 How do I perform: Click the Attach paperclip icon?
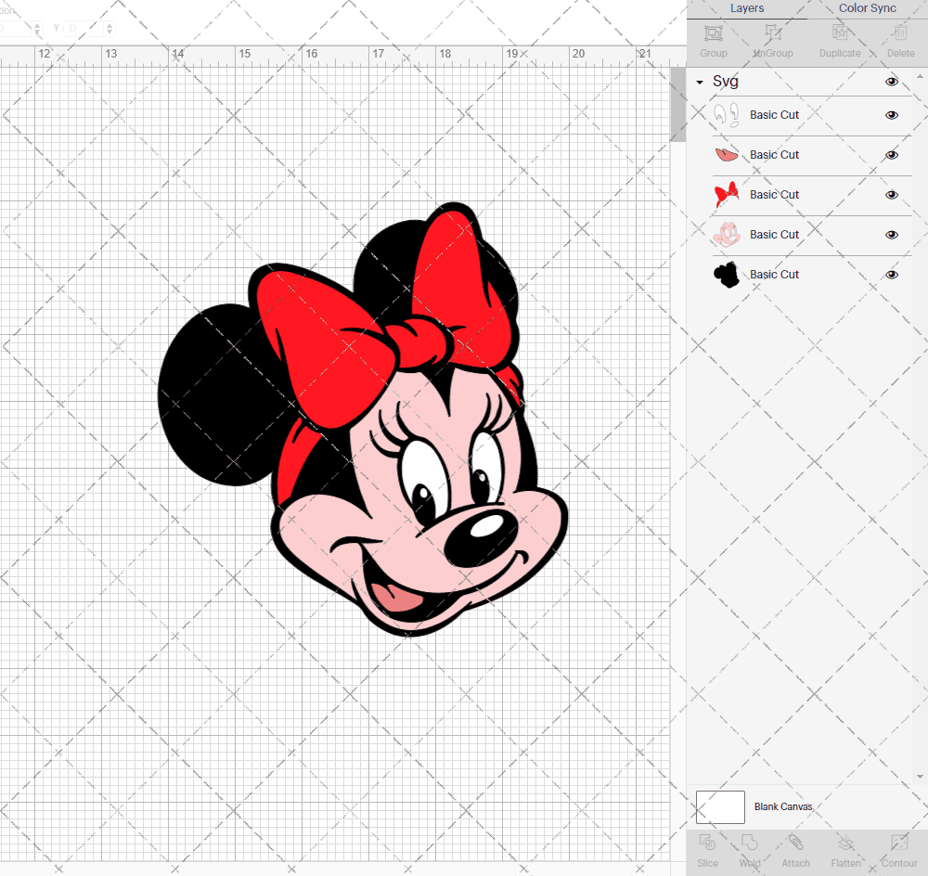click(795, 843)
